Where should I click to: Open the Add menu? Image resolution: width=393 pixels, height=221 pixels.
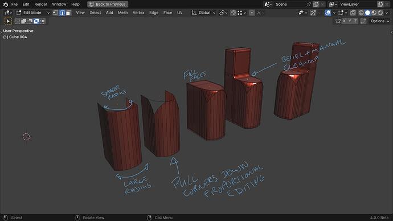point(109,13)
